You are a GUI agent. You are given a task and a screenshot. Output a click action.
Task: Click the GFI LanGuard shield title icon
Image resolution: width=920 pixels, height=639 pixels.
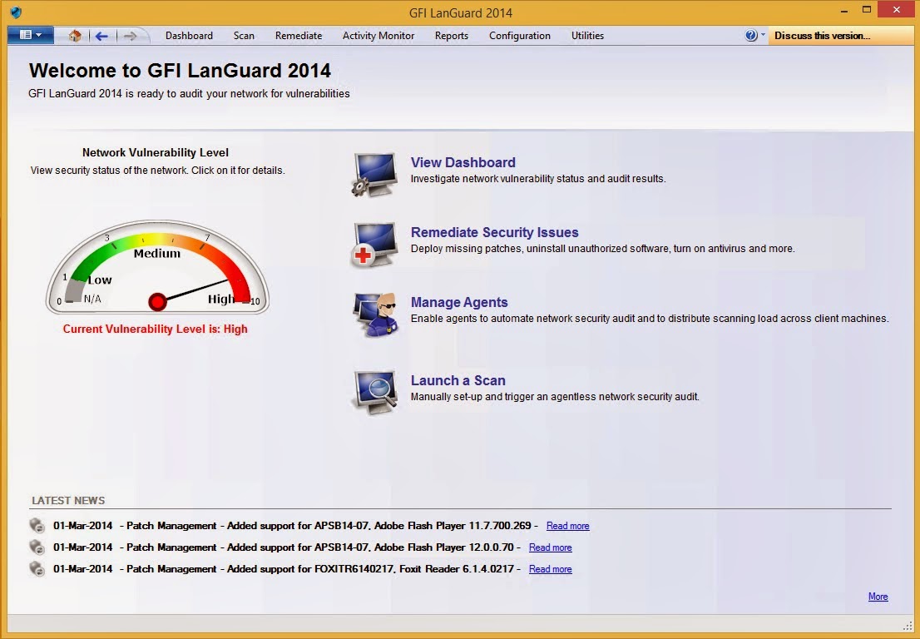click(16, 12)
